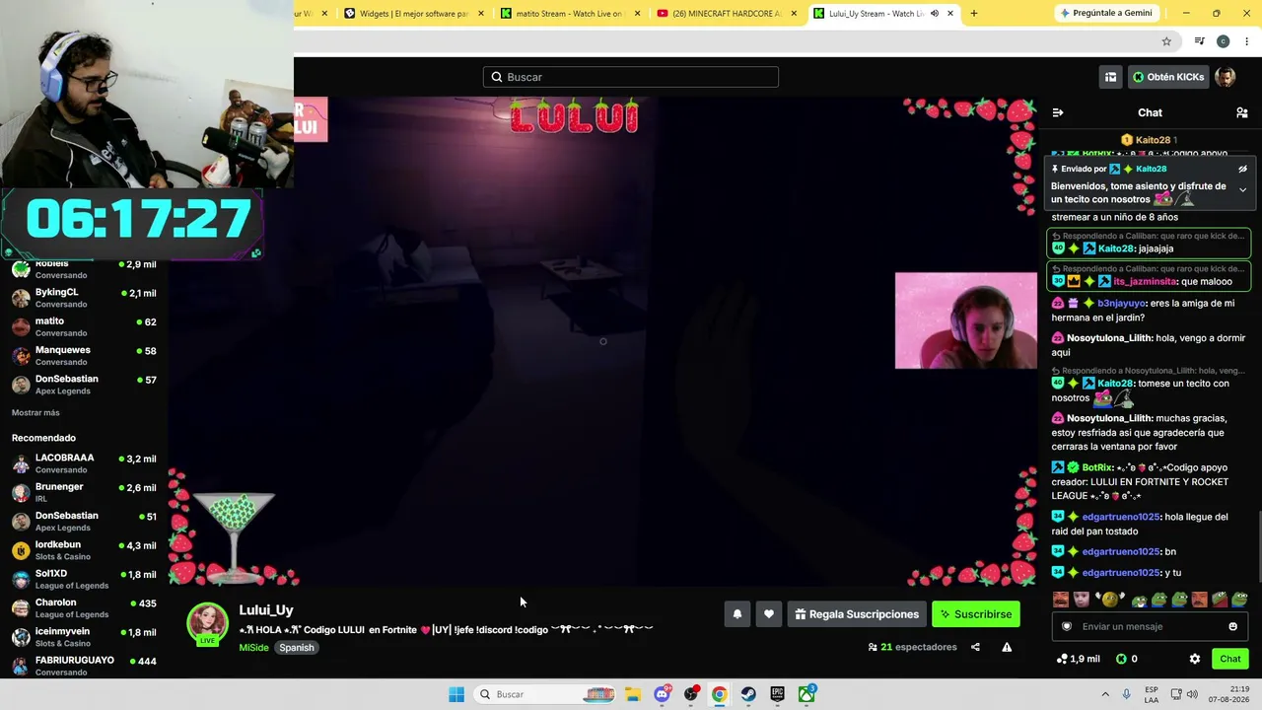Open Chrome profile avatar button
This screenshot has width=1262, height=710.
1223,41
